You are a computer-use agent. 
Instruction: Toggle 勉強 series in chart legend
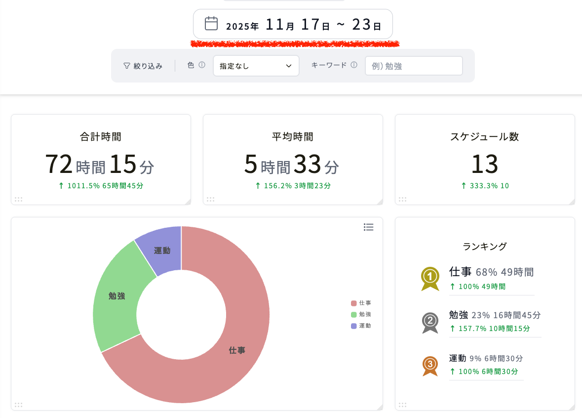[x=361, y=314]
